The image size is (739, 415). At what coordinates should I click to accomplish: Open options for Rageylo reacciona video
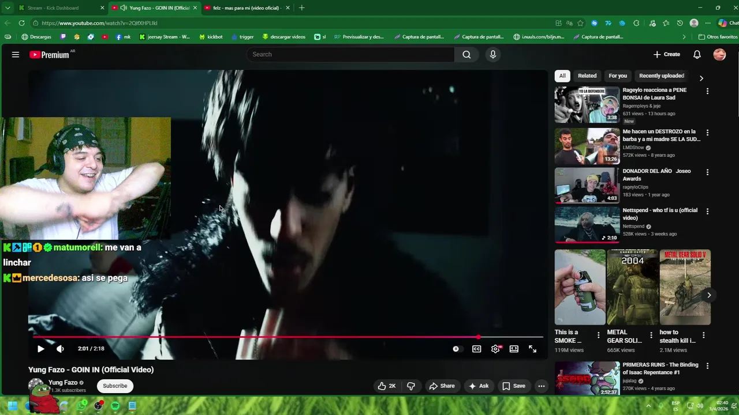707,91
